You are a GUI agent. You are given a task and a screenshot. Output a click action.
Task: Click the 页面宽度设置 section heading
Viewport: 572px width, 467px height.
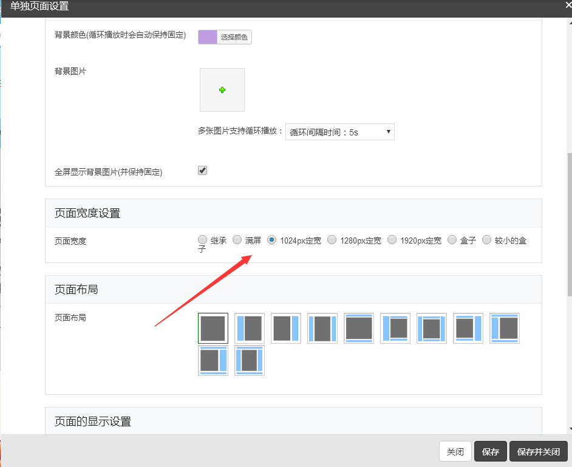(87, 213)
